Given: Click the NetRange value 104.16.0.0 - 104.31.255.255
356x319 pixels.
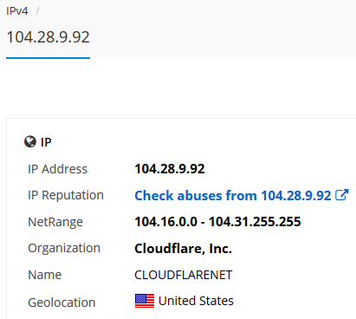Looking at the screenshot, I should (217, 222).
